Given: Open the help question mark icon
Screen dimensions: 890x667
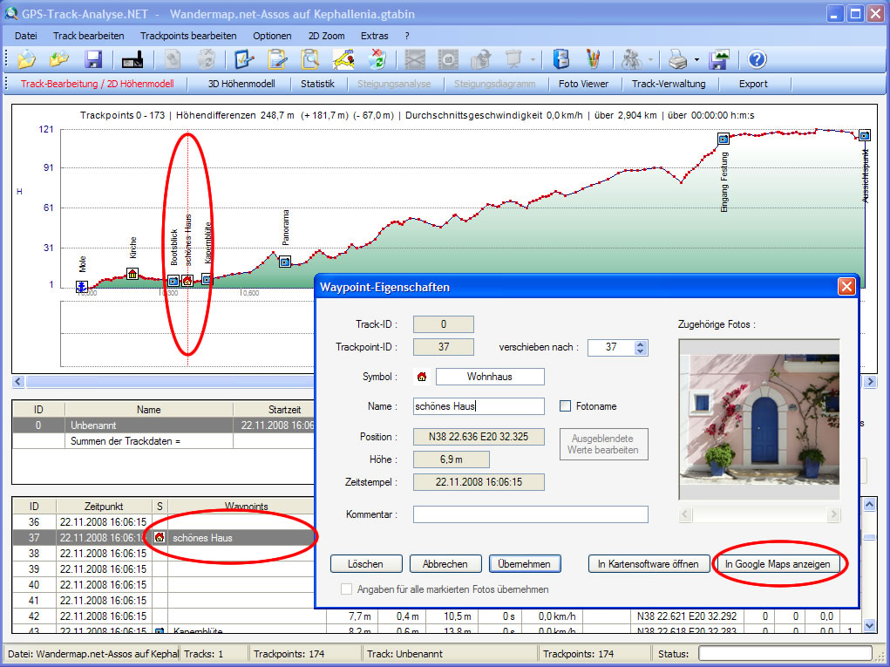Looking at the screenshot, I should (x=757, y=59).
